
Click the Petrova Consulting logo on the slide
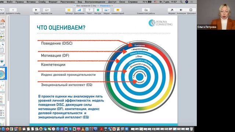point(160,23)
